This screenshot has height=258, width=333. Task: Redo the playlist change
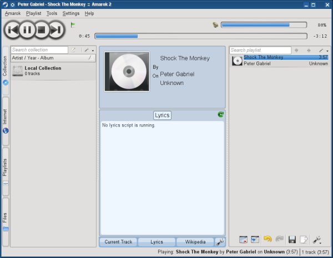[280, 239]
